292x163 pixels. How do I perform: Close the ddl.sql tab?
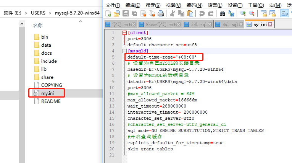click(210, 24)
